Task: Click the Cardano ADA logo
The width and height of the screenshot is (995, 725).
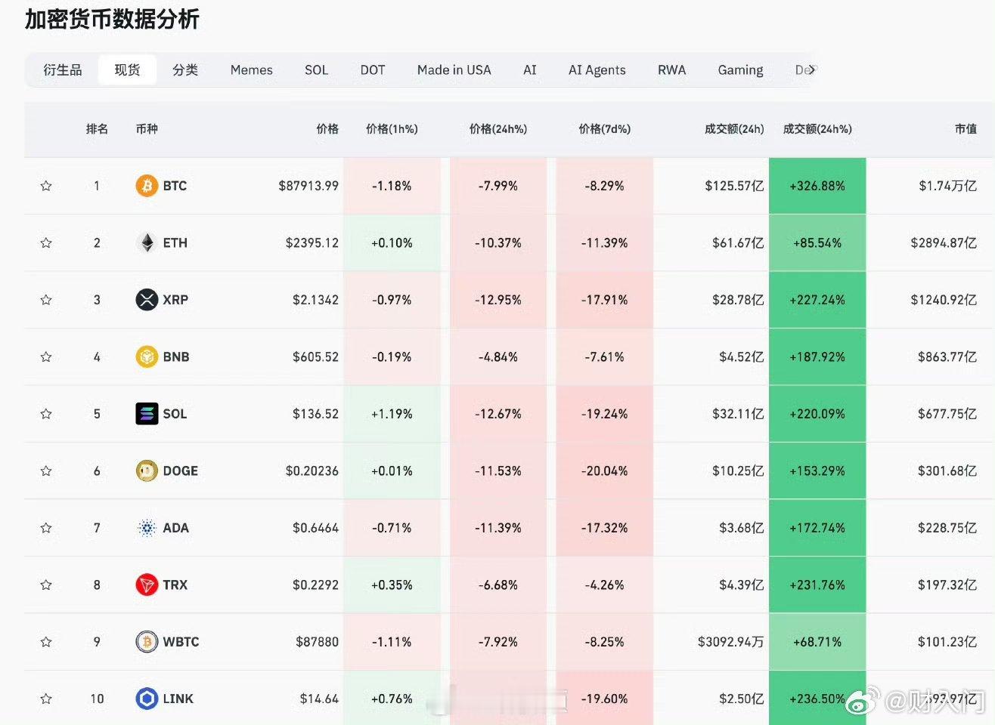Action: coord(147,528)
